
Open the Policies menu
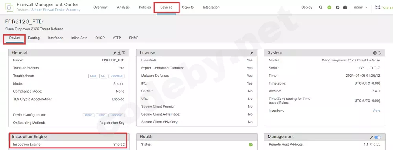tap(145, 7)
